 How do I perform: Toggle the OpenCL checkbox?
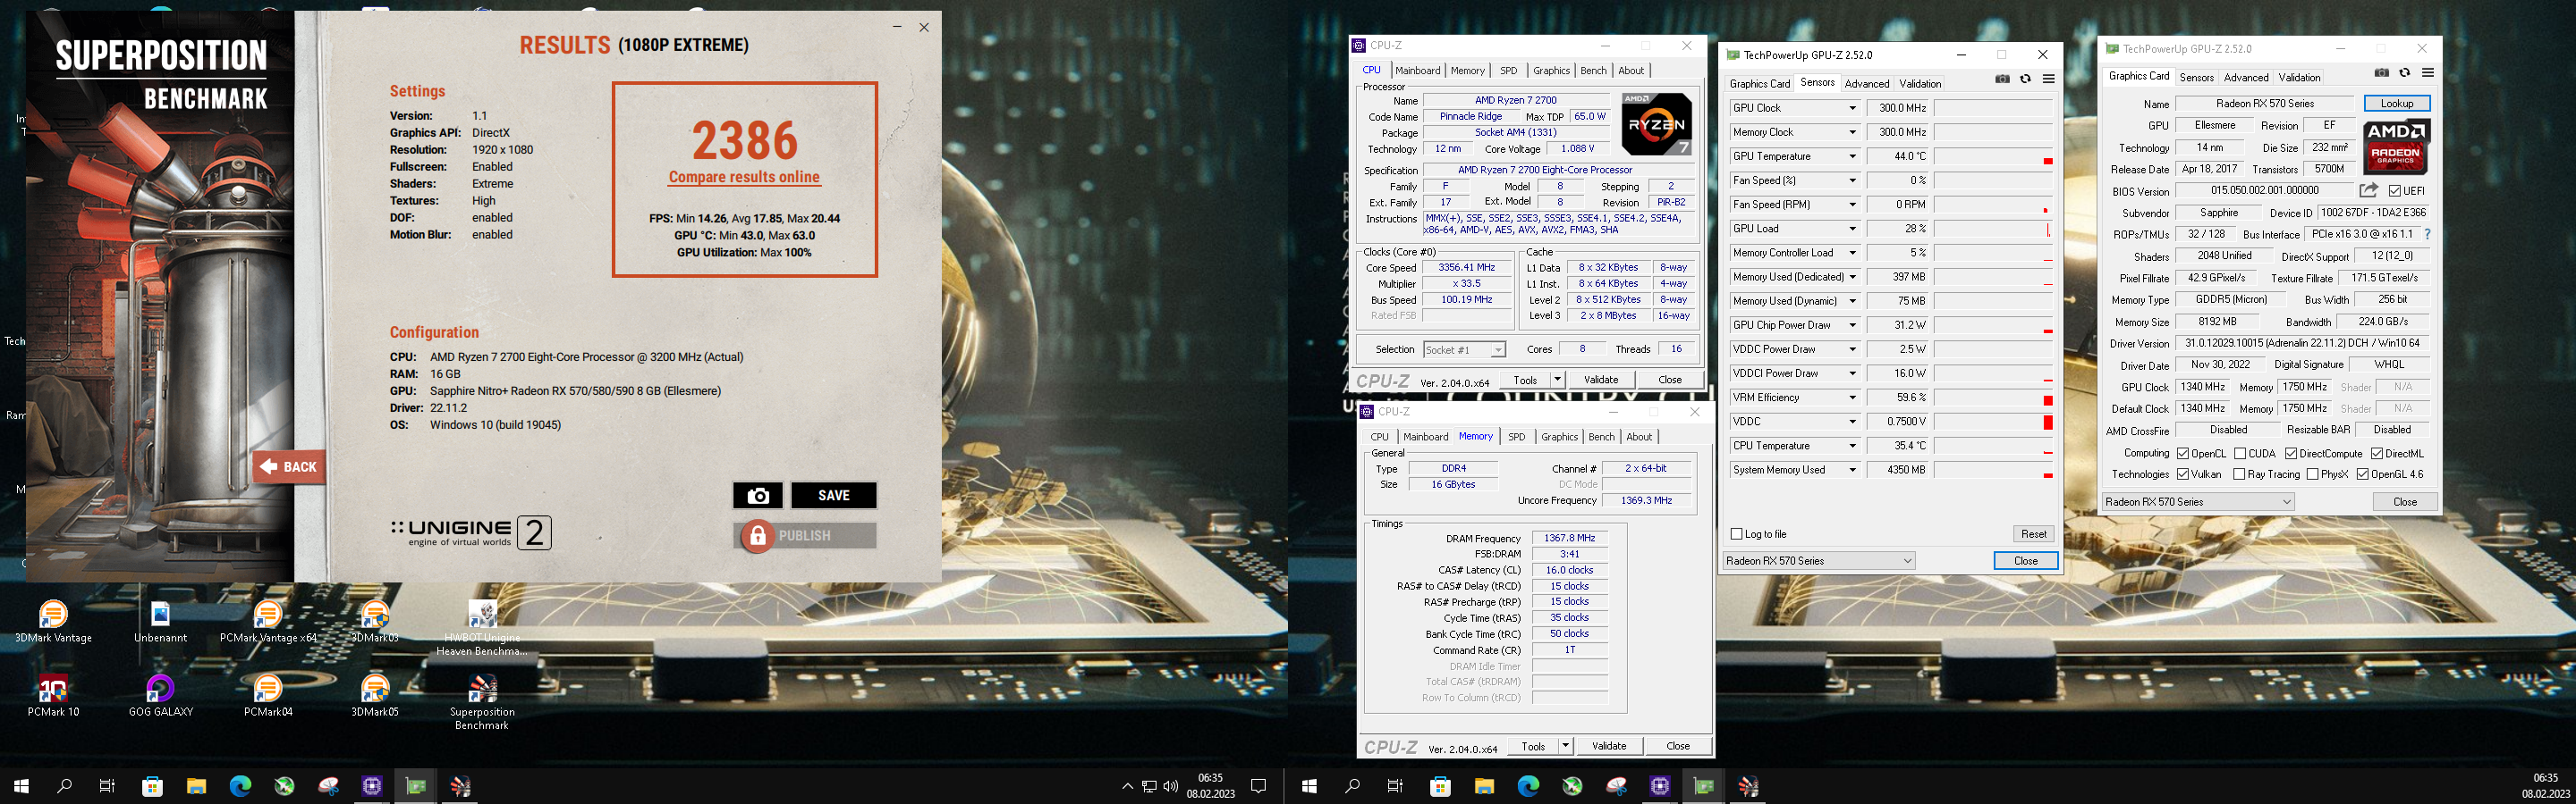point(2183,454)
